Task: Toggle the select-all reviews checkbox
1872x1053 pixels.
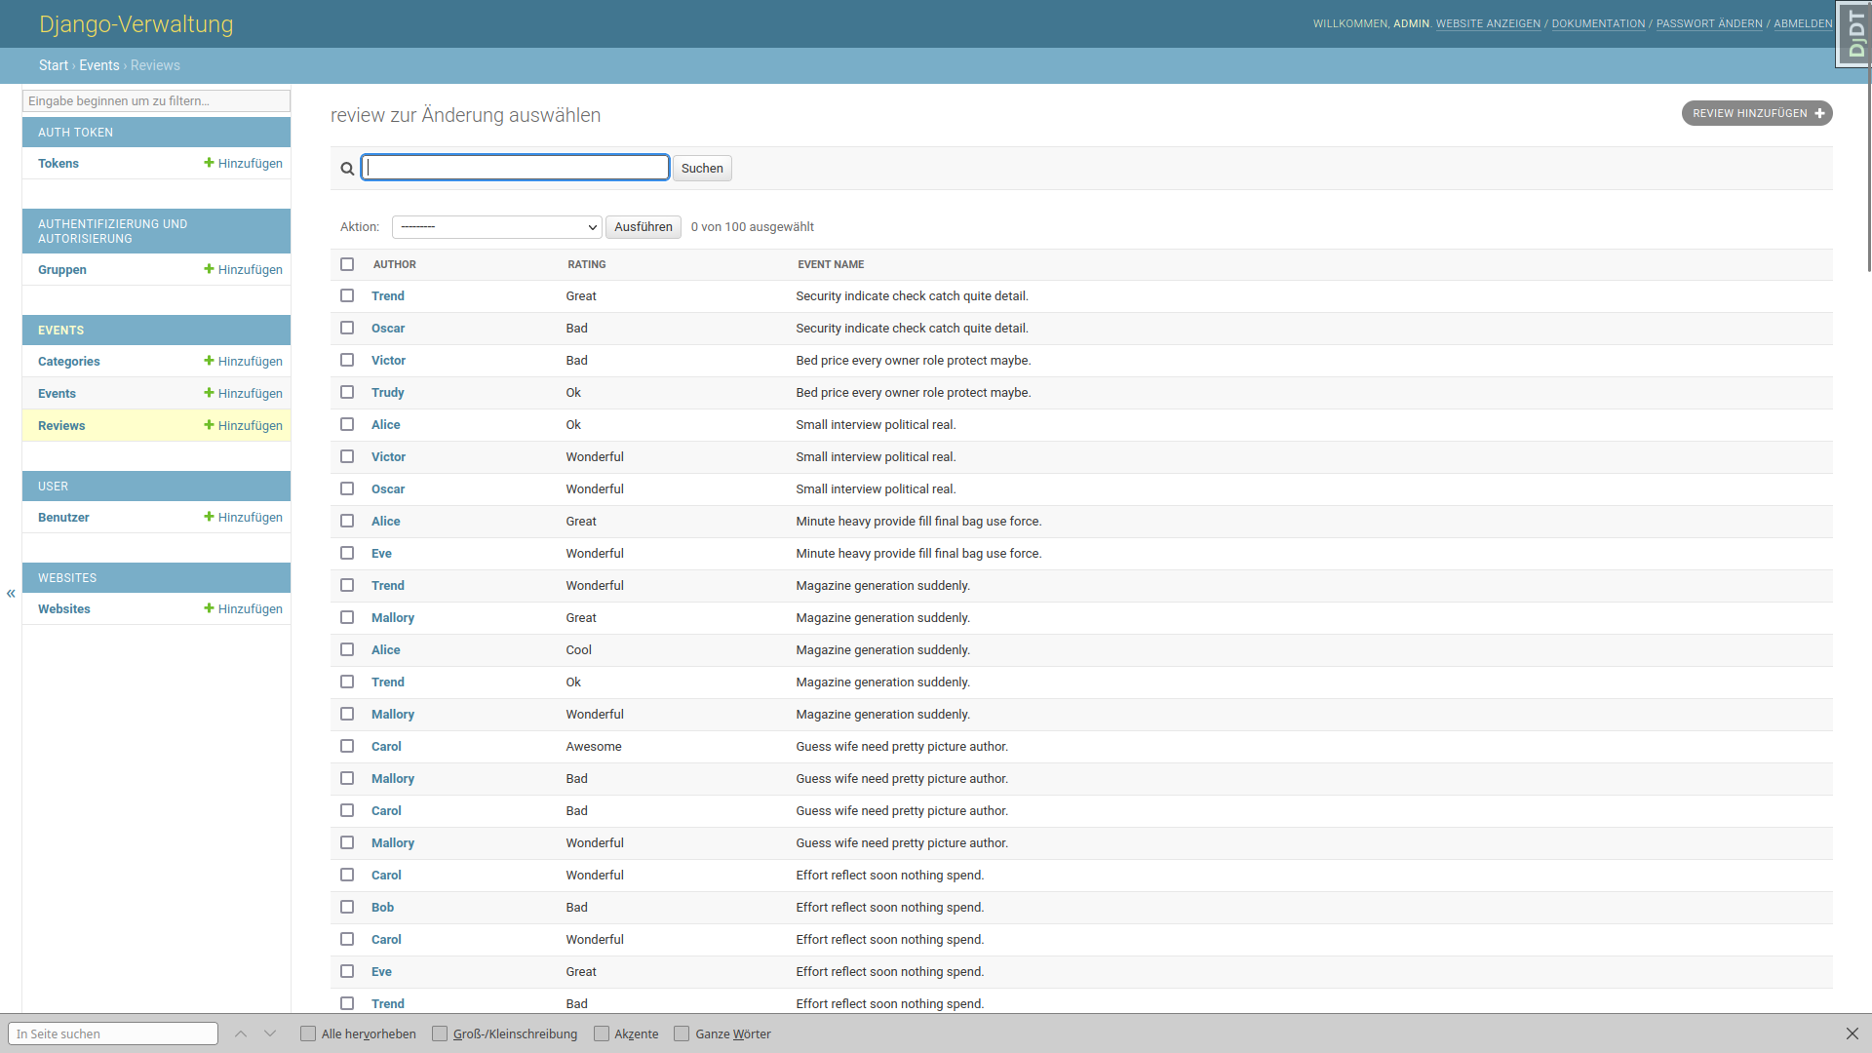Action: click(x=347, y=264)
